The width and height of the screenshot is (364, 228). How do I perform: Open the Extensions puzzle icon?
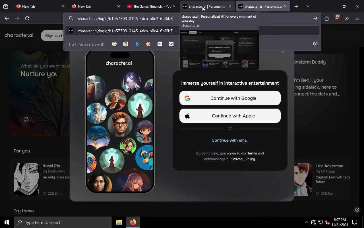coord(326,18)
